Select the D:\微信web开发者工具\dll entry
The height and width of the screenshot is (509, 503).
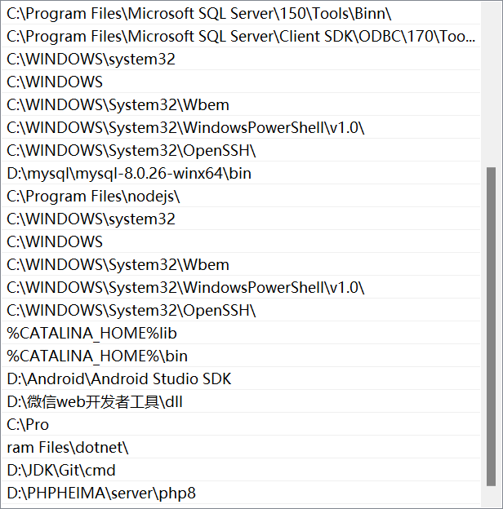pos(241,401)
